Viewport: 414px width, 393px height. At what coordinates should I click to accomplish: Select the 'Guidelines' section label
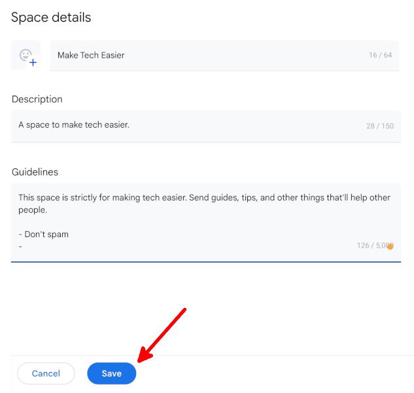35,172
